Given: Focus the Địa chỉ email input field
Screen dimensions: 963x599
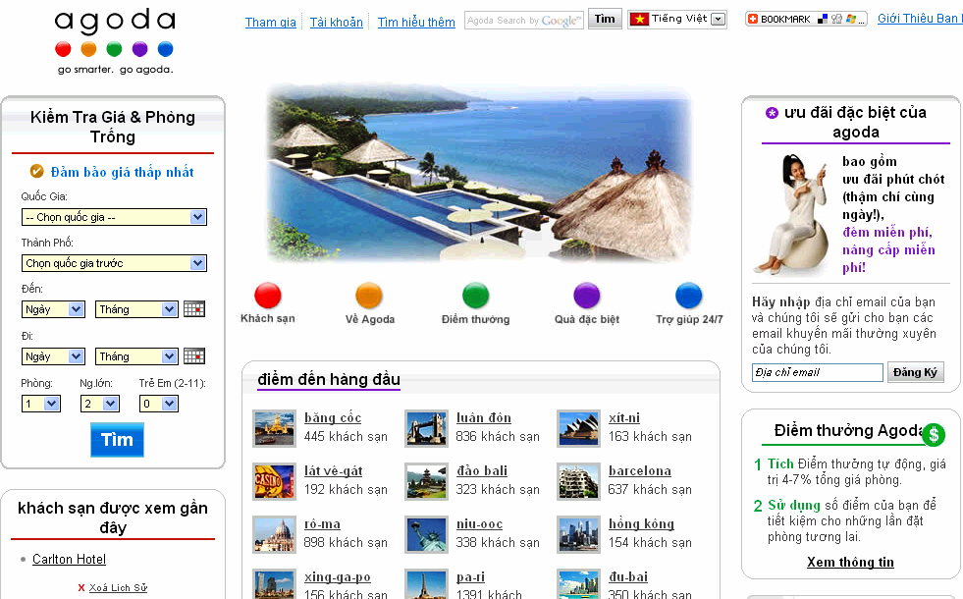Looking at the screenshot, I should 818,372.
